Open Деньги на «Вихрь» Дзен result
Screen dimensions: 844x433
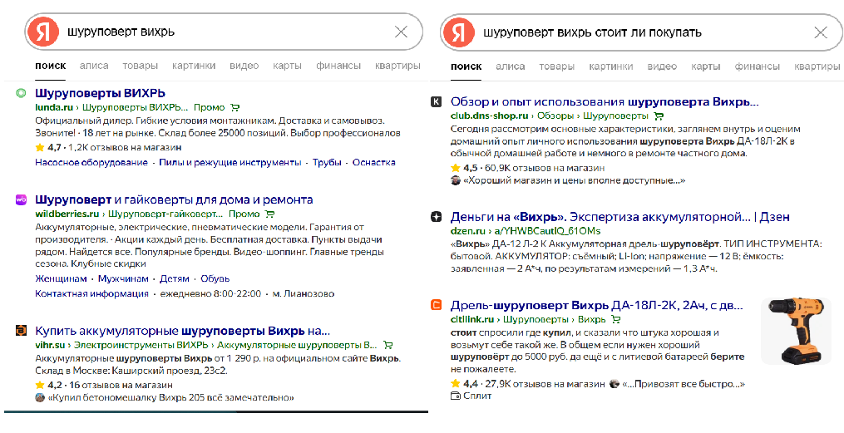[x=620, y=217]
